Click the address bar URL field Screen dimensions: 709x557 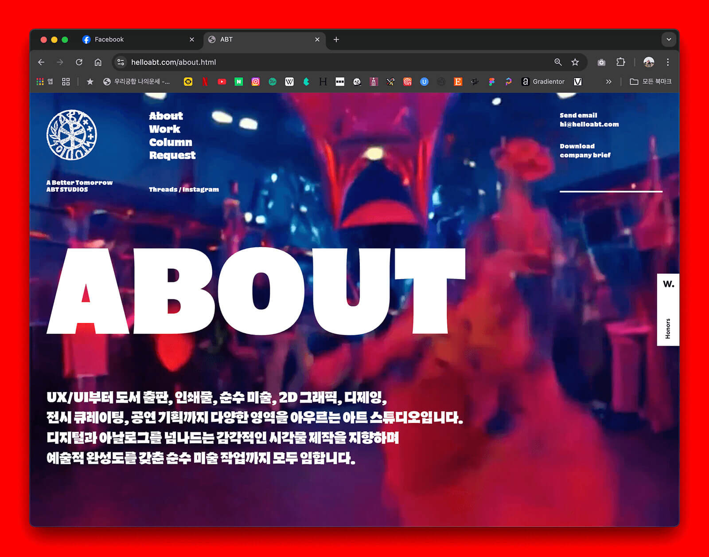[x=310, y=62]
